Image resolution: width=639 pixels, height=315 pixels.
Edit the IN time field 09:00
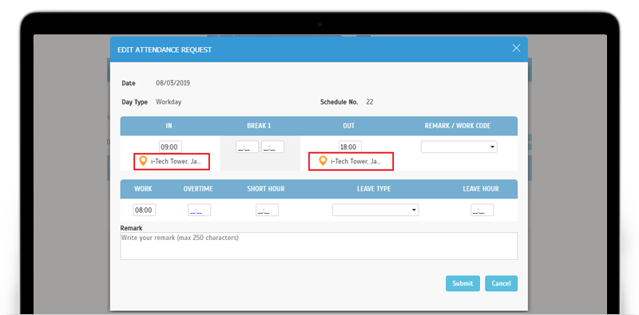170,147
